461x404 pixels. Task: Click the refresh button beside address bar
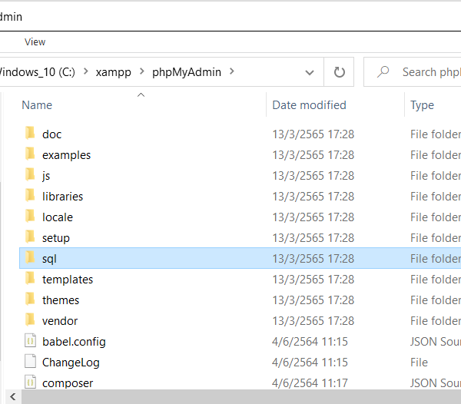339,72
